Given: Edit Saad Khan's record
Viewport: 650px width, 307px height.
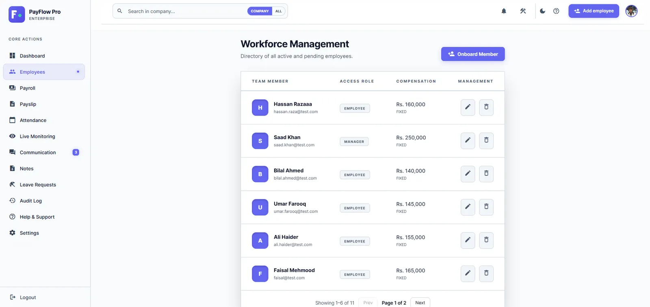Looking at the screenshot, I should tap(468, 141).
